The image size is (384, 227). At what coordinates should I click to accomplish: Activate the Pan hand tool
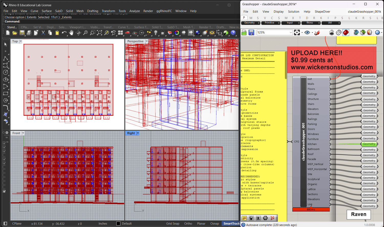(71, 33)
